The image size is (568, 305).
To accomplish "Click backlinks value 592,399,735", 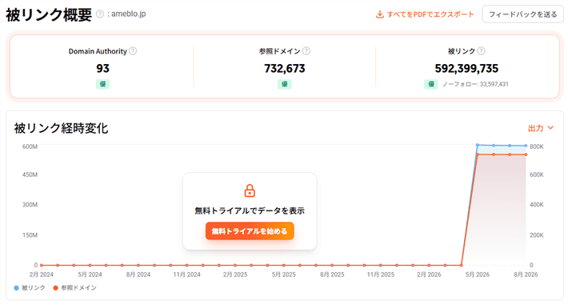I will click(x=466, y=69).
